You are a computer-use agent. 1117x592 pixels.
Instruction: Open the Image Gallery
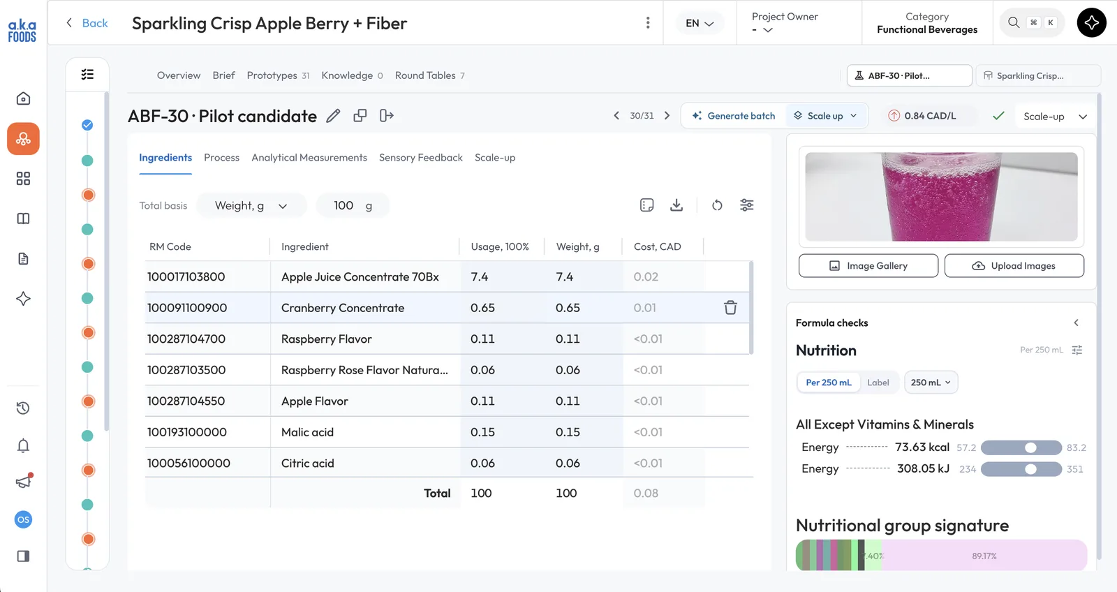click(x=868, y=266)
